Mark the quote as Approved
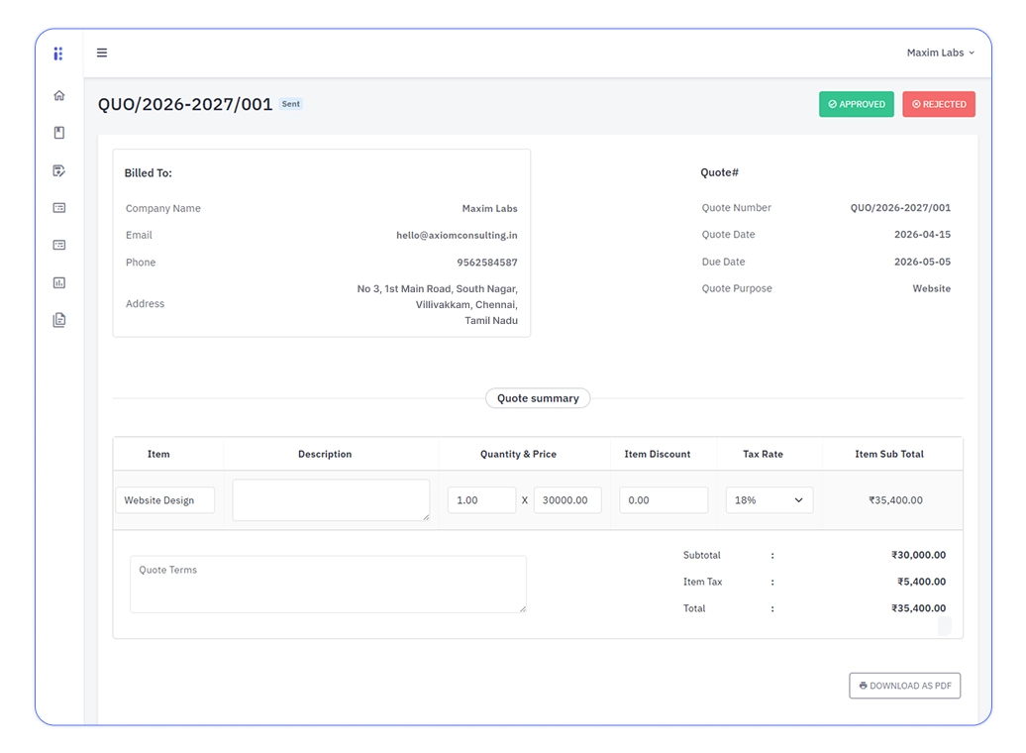 [856, 104]
